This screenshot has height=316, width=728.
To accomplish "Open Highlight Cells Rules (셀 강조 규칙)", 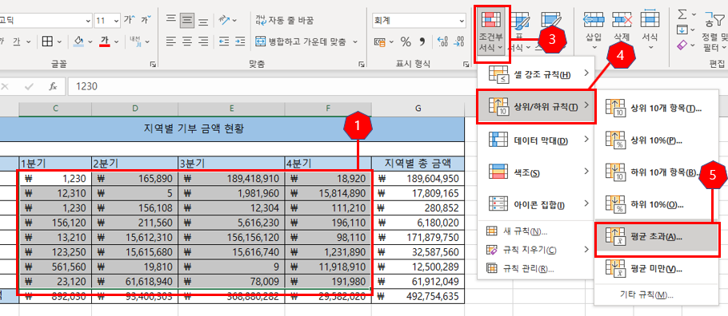I will coord(536,73).
